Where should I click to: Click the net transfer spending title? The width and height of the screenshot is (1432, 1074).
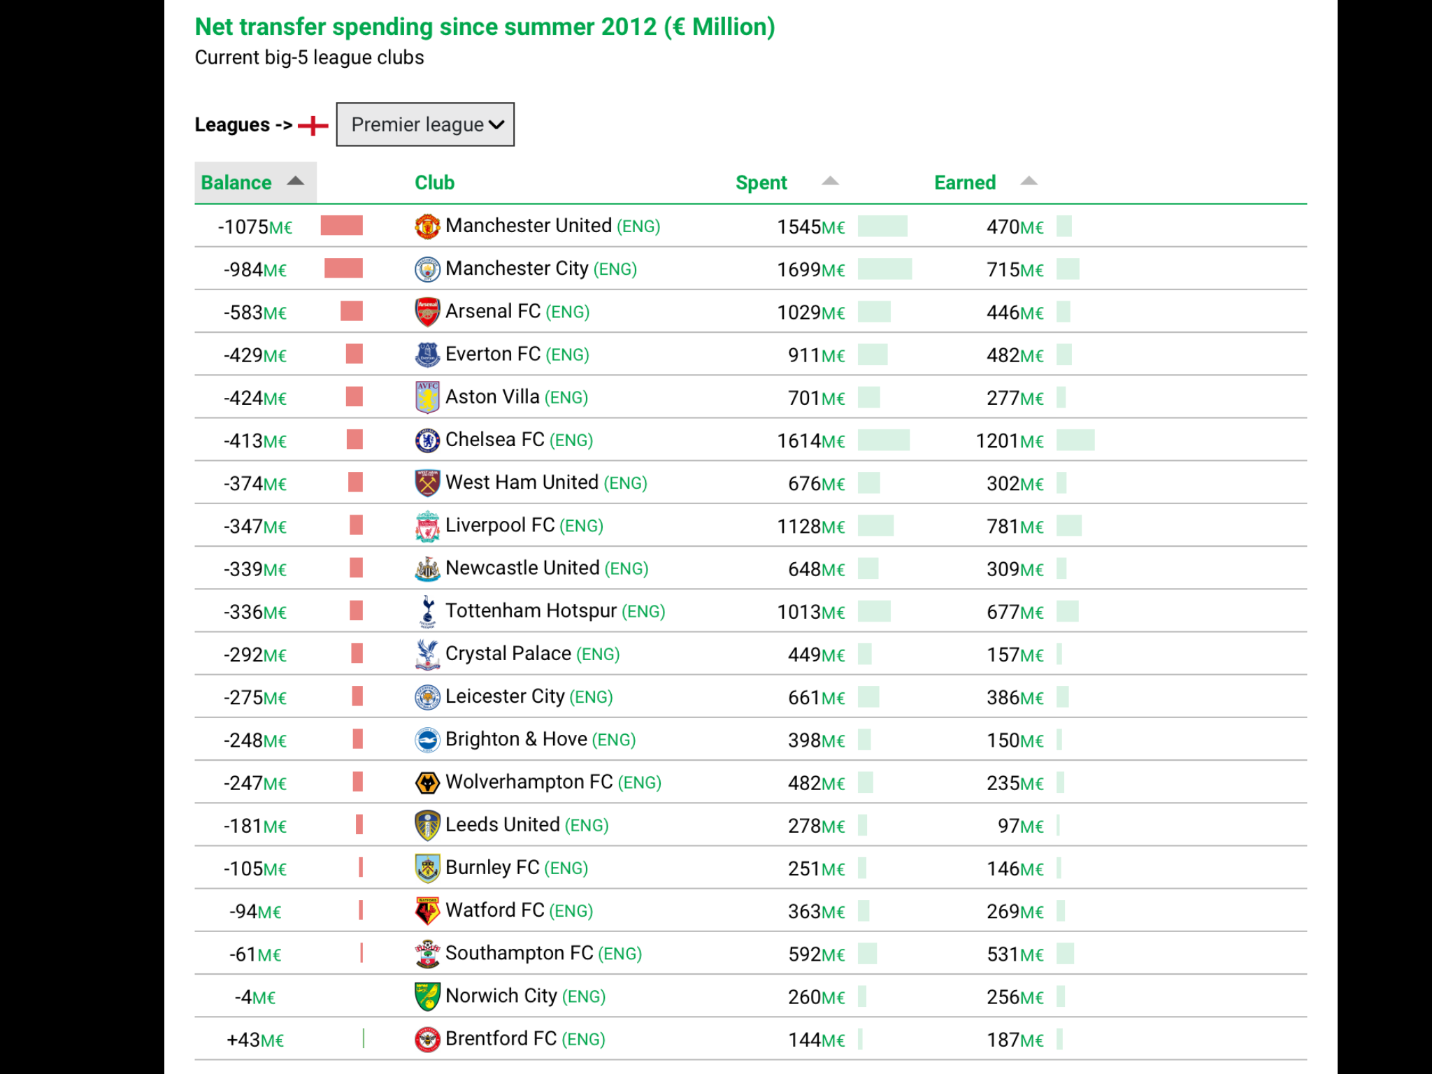point(485,27)
